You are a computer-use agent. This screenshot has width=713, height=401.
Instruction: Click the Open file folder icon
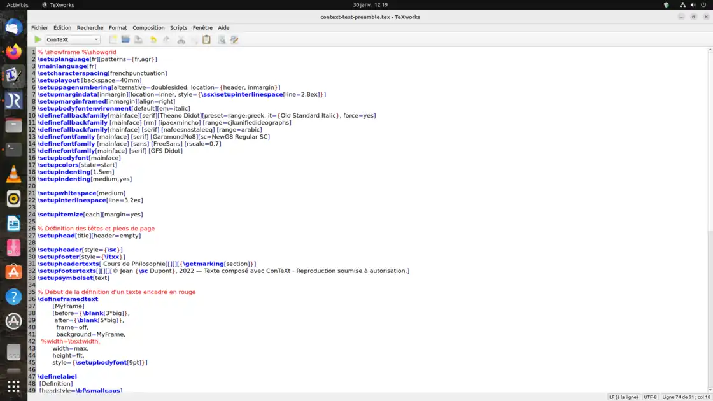[125, 39]
